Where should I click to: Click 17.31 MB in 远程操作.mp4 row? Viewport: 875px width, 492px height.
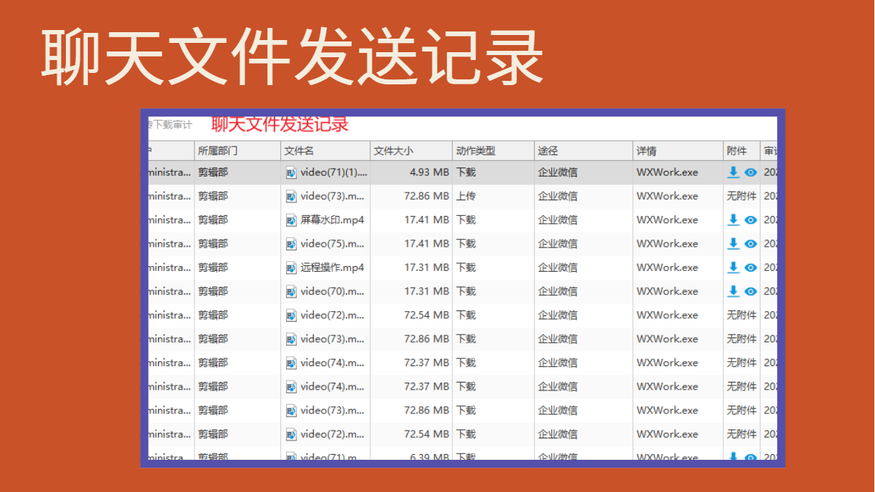tap(427, 267)
